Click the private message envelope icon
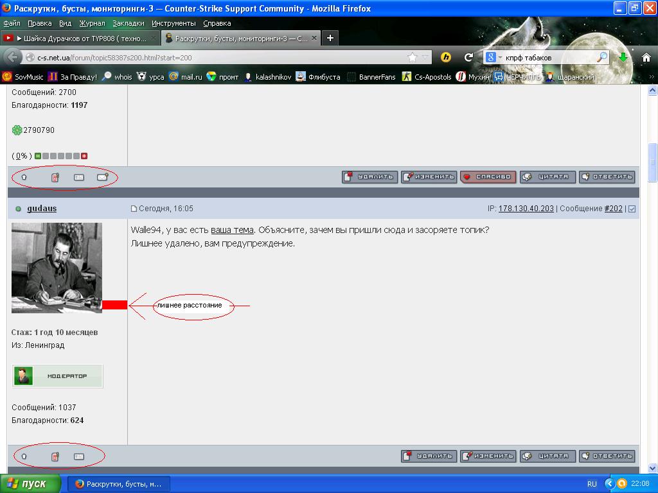The width and height of the screenshot is (658, 493). click(102, 177)
